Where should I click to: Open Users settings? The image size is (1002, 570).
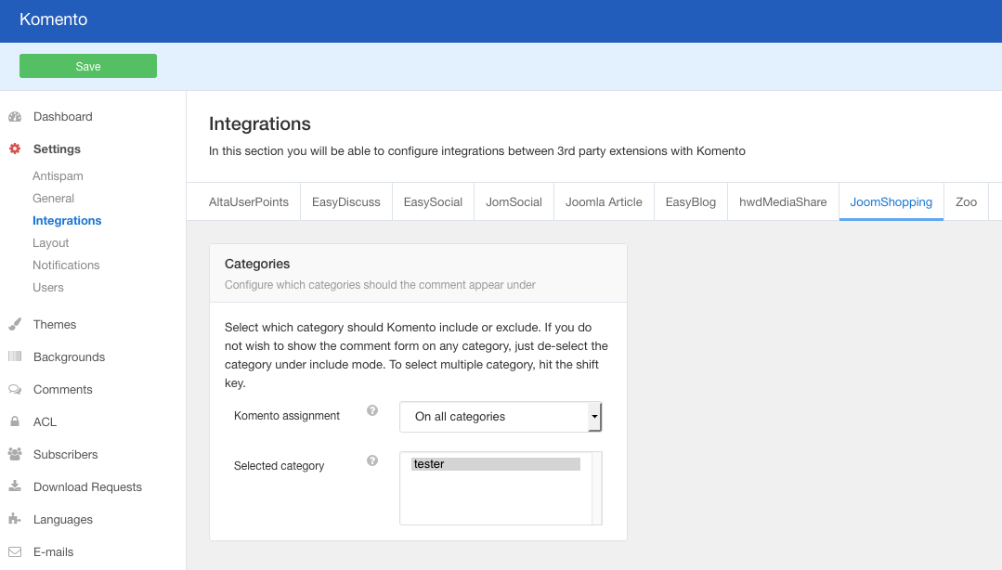(48, 288)
